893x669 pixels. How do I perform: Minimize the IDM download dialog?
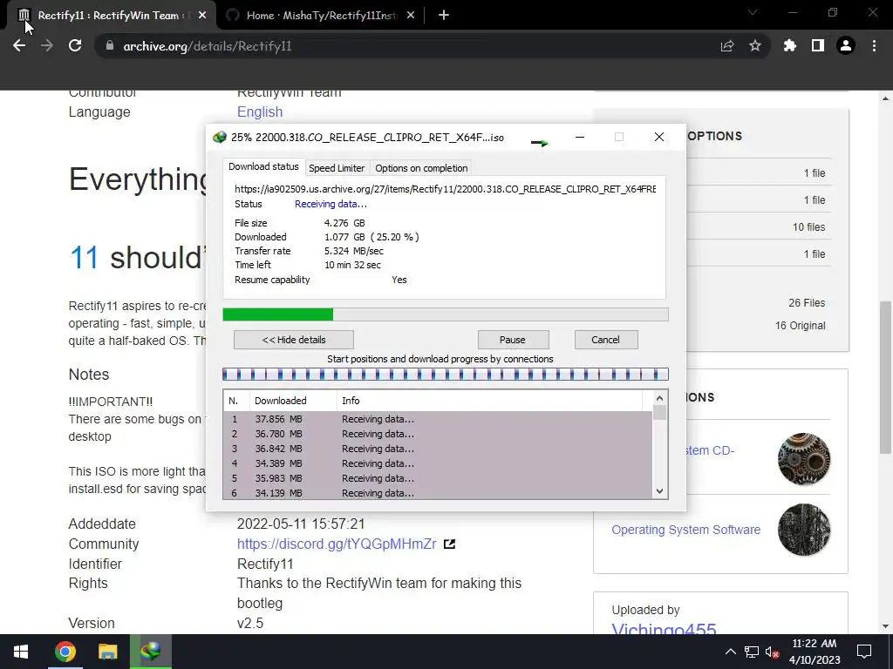pos(580,137)
